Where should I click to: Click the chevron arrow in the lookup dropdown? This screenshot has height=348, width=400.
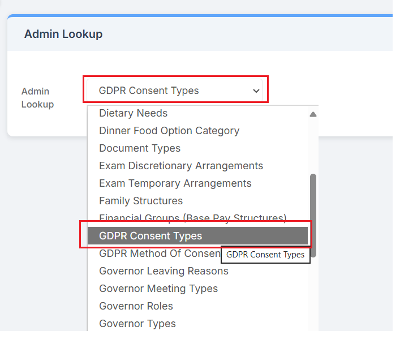256,91
